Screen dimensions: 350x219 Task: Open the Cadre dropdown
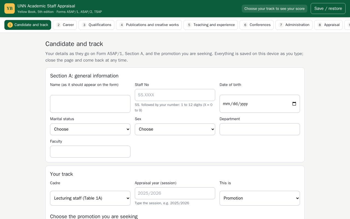[x=90, y=198]
